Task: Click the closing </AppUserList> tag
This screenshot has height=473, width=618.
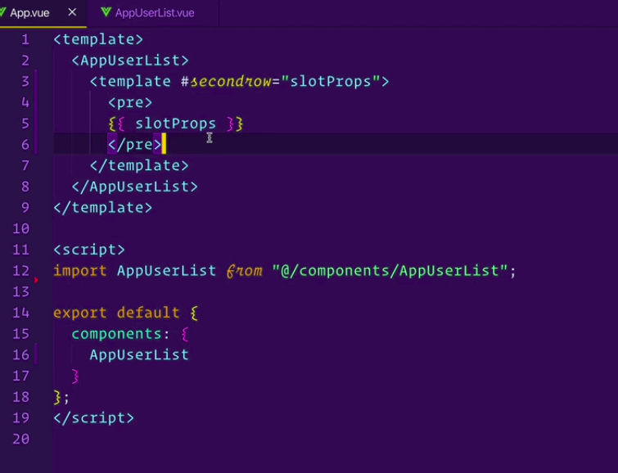Action: pos(134,186)
